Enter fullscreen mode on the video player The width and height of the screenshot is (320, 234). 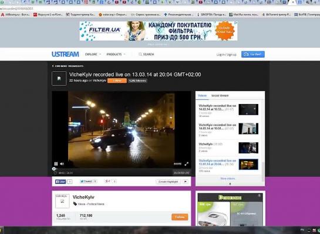[x=186, y=164]
